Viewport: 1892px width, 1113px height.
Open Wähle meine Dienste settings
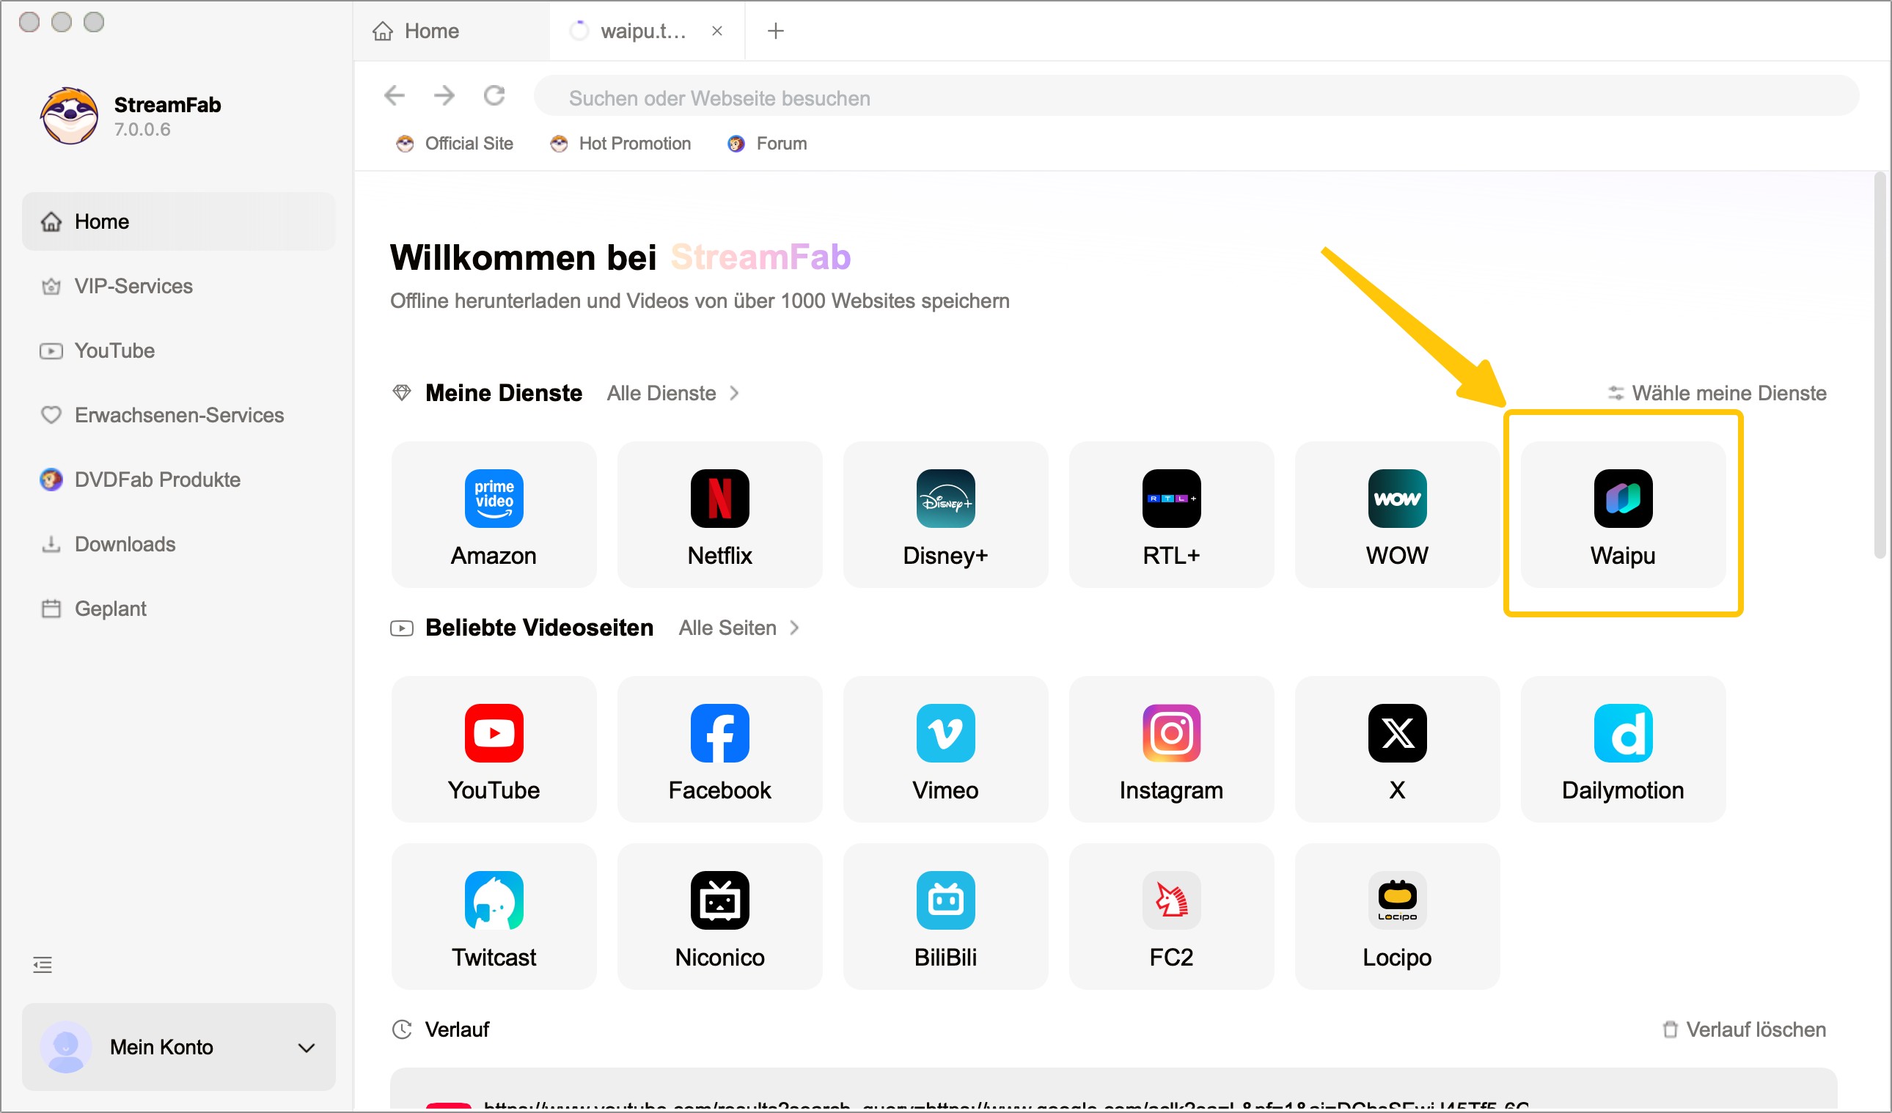[1728, 392]
